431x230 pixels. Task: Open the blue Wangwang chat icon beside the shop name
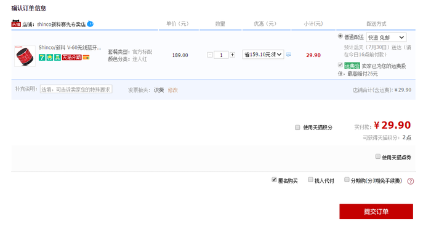pos(90,24)
